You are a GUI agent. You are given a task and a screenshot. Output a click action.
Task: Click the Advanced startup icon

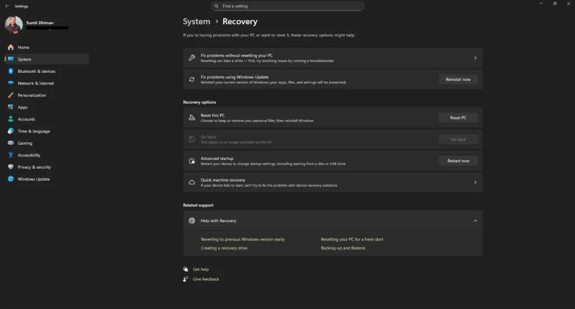[192, 161]
